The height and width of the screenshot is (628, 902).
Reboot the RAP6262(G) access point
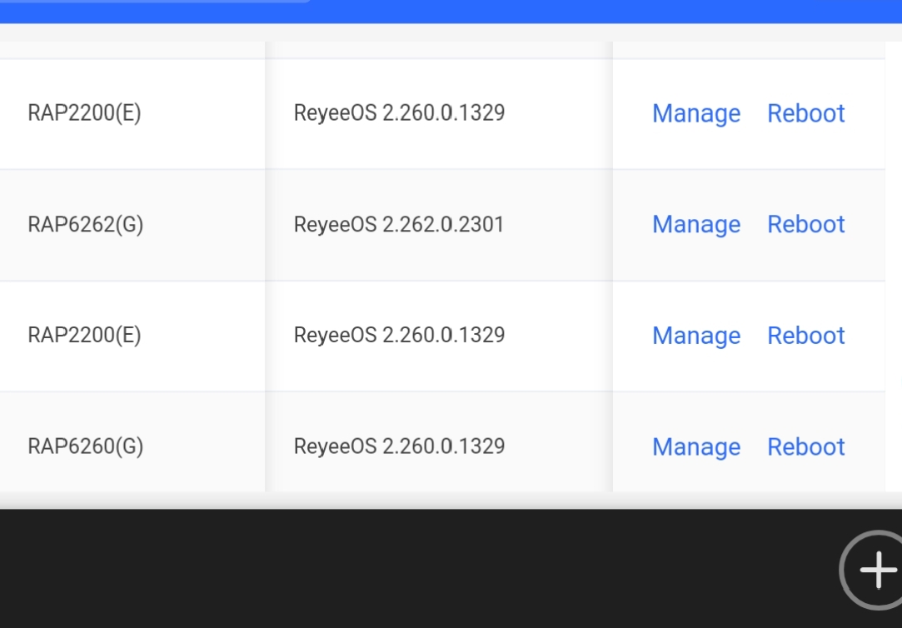[805, 225]
